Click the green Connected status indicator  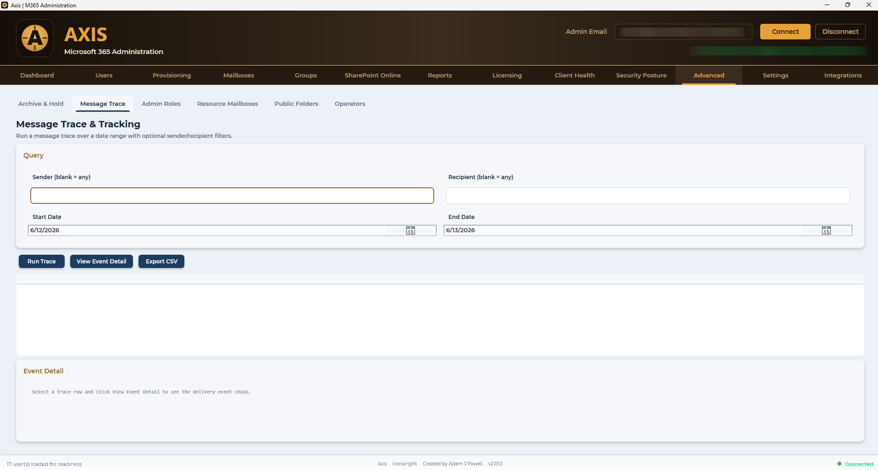coord(855,464)
